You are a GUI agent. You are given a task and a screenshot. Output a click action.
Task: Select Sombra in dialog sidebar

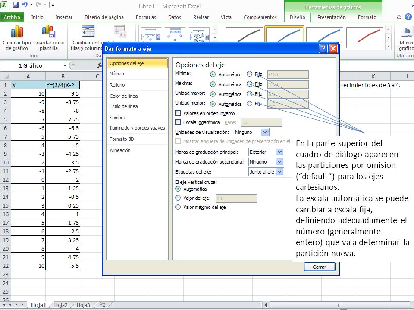(137, 118)
